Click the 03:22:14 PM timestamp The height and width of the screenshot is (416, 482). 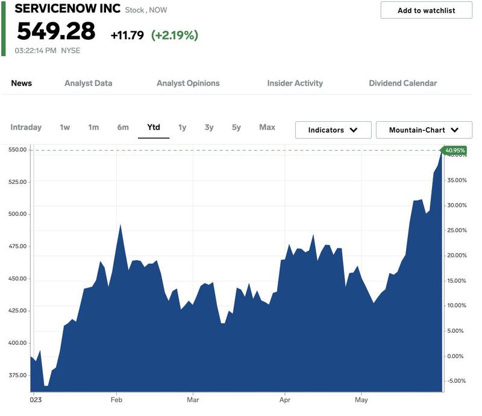pos(36,51)
